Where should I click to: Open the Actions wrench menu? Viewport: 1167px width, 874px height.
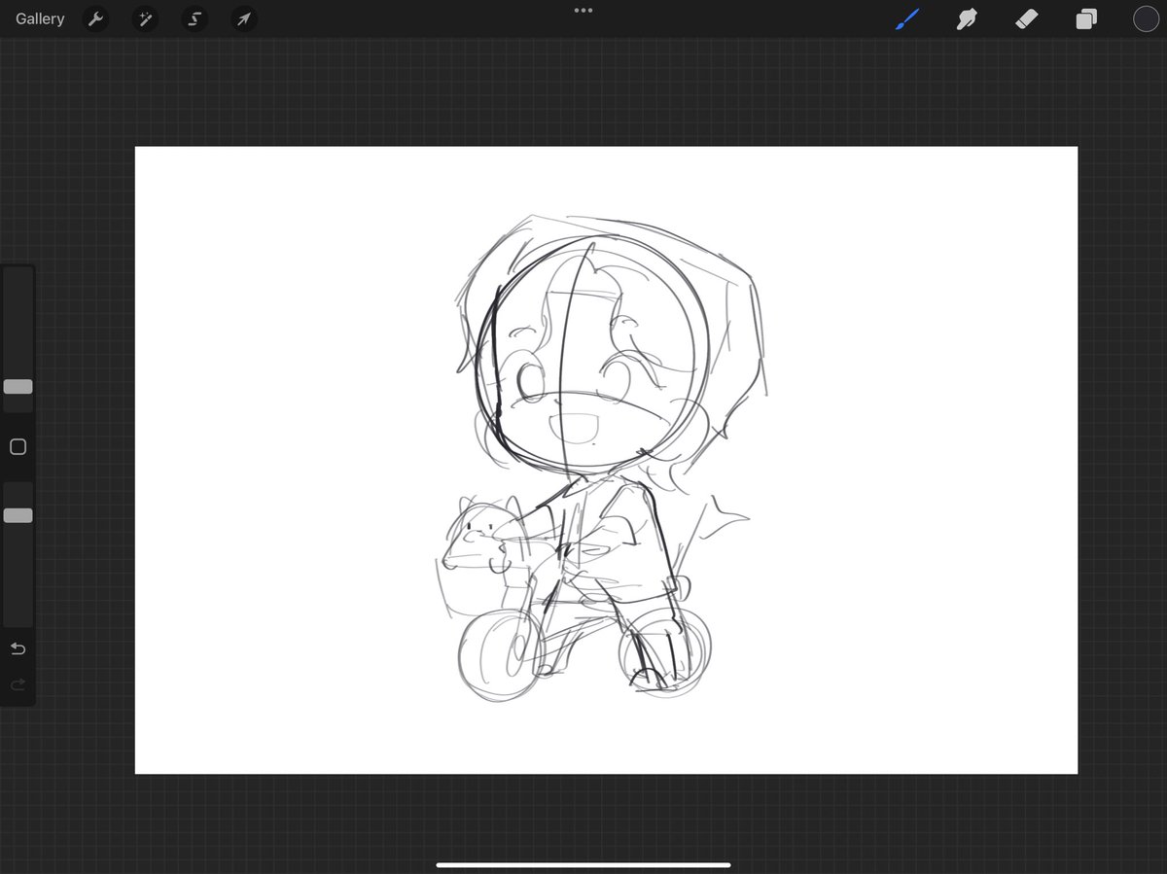point(95,18)
